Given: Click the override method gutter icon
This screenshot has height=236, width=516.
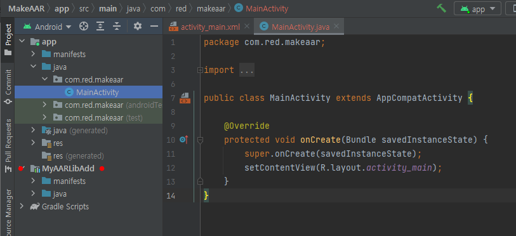Looking at the screenshot, I should pyautogui.click(x=183, y=140).
